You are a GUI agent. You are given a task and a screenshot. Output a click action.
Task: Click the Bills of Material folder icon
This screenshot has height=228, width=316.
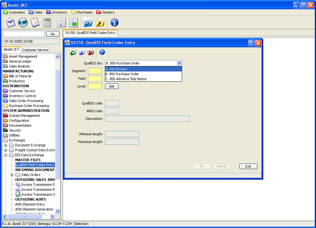pos(6,76)
